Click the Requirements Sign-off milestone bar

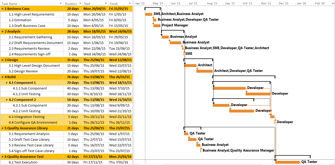tap(183, 54)
